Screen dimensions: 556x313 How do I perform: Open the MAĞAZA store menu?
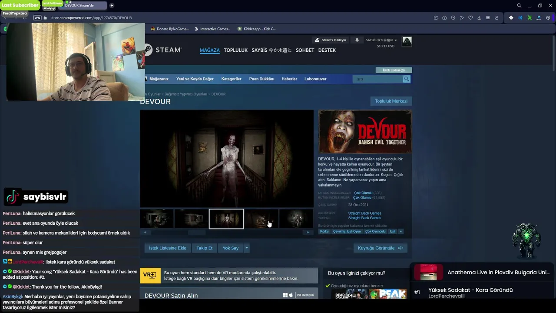210,50
